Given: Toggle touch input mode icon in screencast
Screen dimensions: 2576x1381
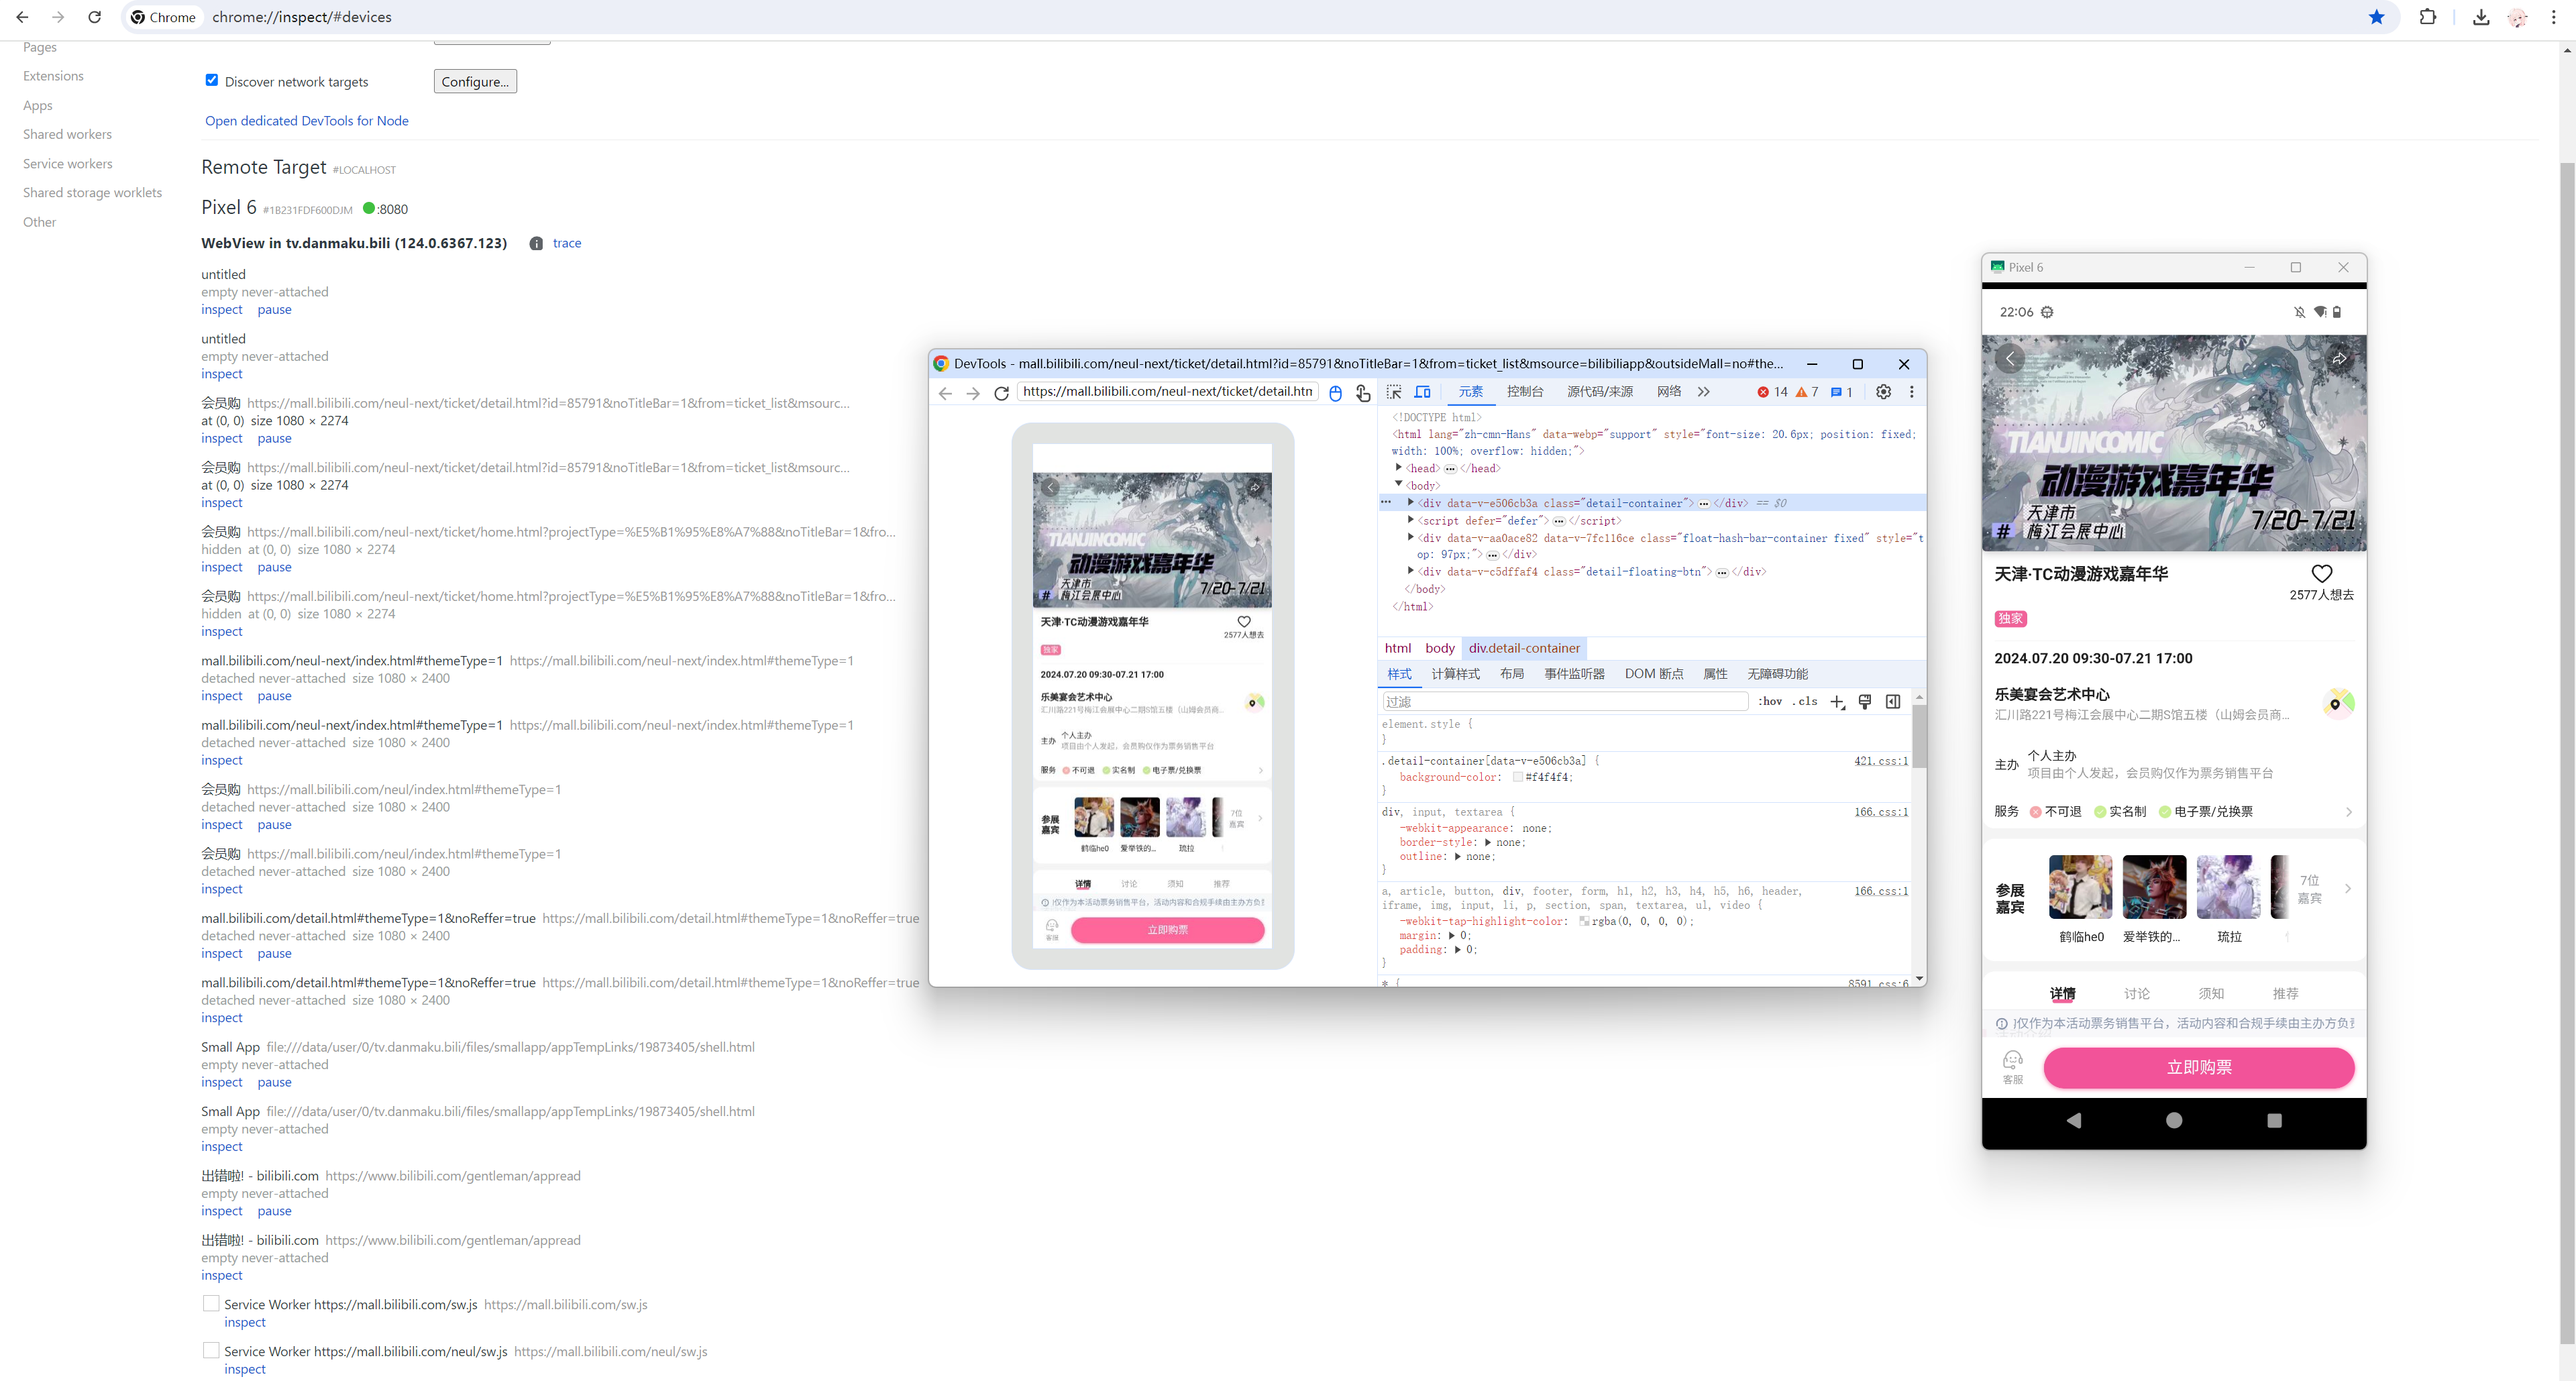Looking at the screenshot, I should (1363, 393).
